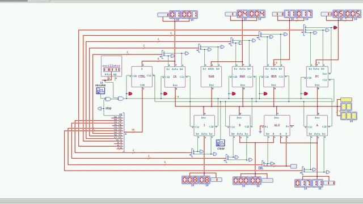Click the red LED beside CTRL clk input

coord(130,93)
